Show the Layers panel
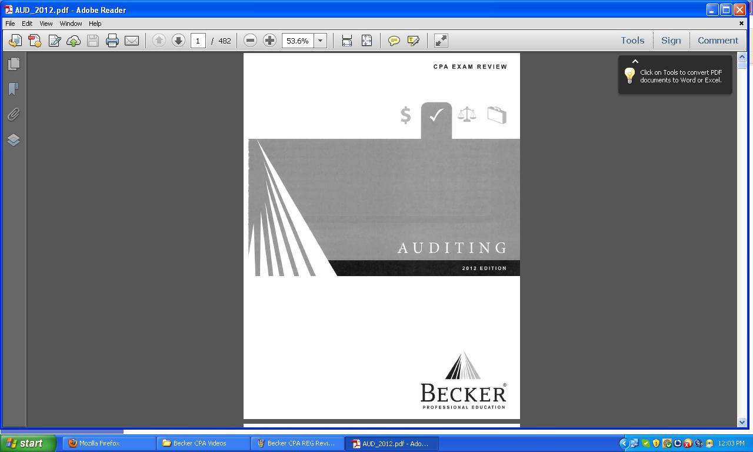753x452 pixels. tap(14, 139)
